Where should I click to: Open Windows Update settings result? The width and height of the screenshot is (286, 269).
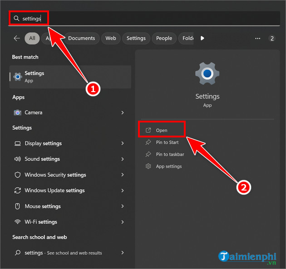pyautogui.click(x=70, y=191)
